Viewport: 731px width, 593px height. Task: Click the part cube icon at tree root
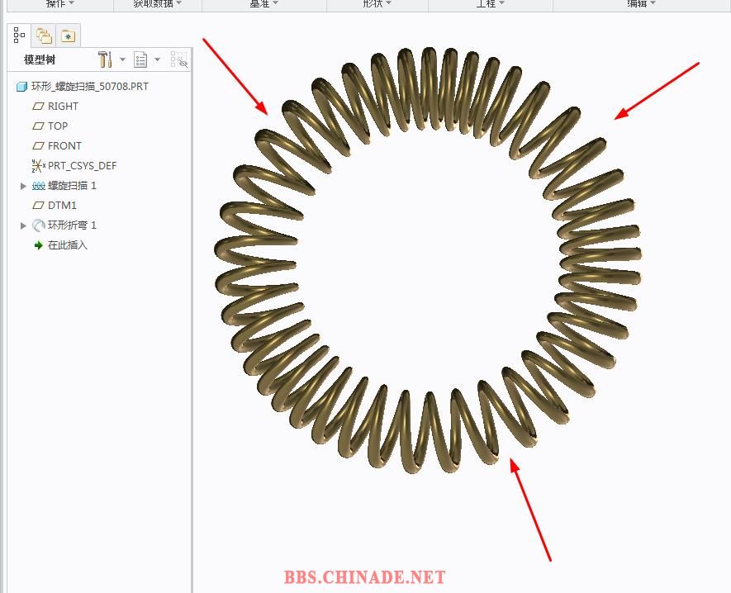[x=21, y=87]
